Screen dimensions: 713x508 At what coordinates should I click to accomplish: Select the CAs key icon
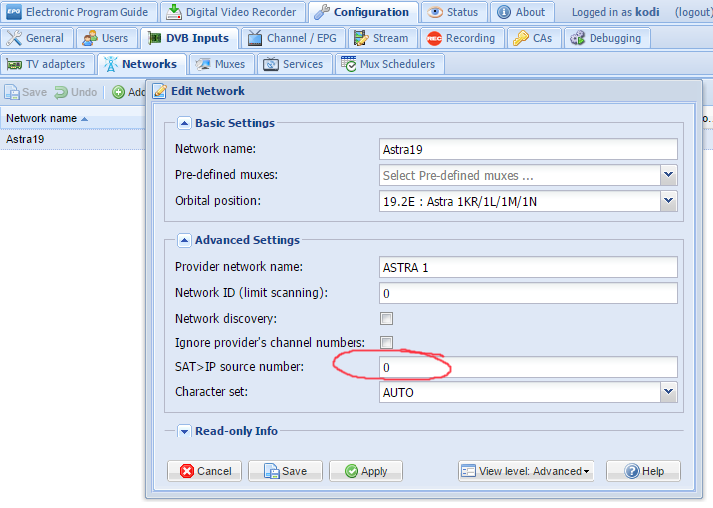[519, 38]
